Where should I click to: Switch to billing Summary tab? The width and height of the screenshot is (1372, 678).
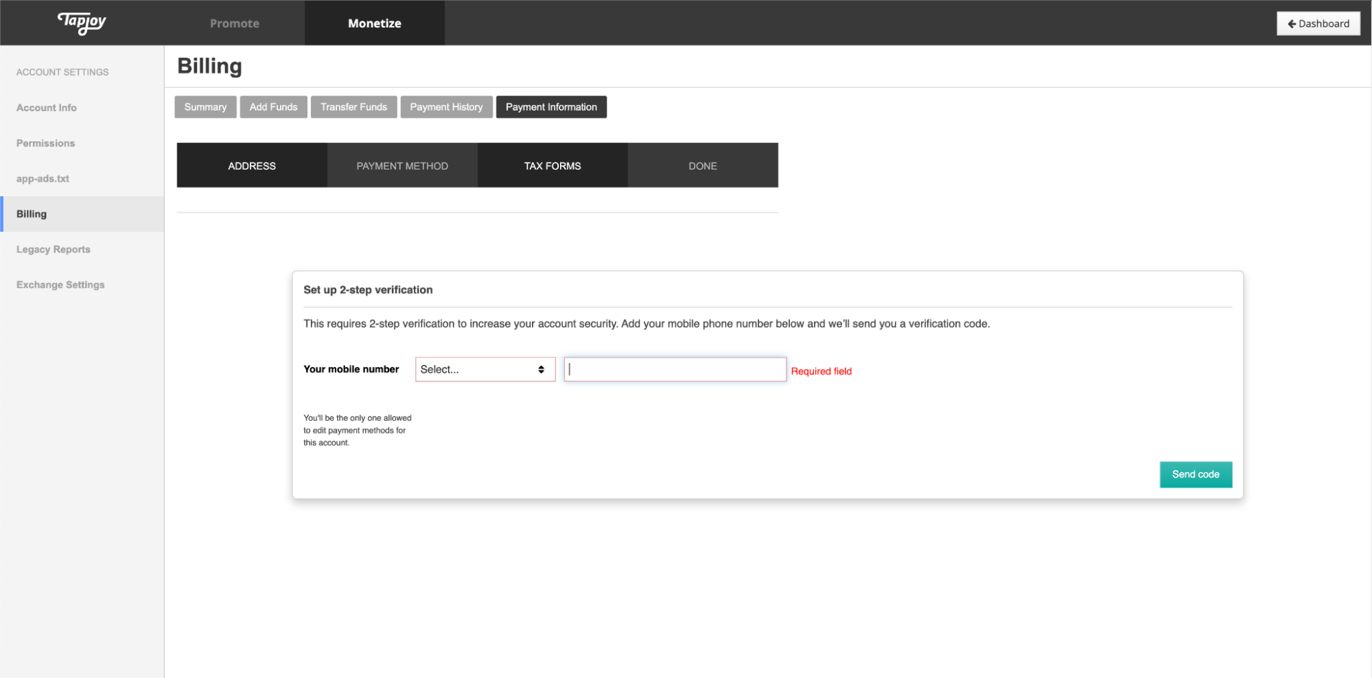pos(205,107)
